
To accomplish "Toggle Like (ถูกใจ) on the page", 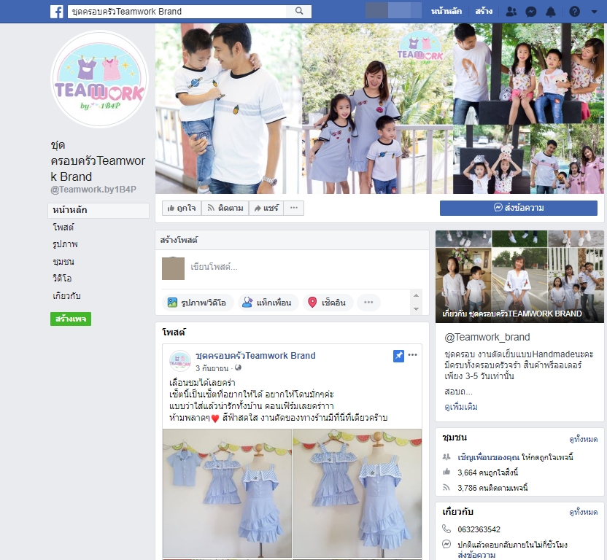I will point(182,208).
